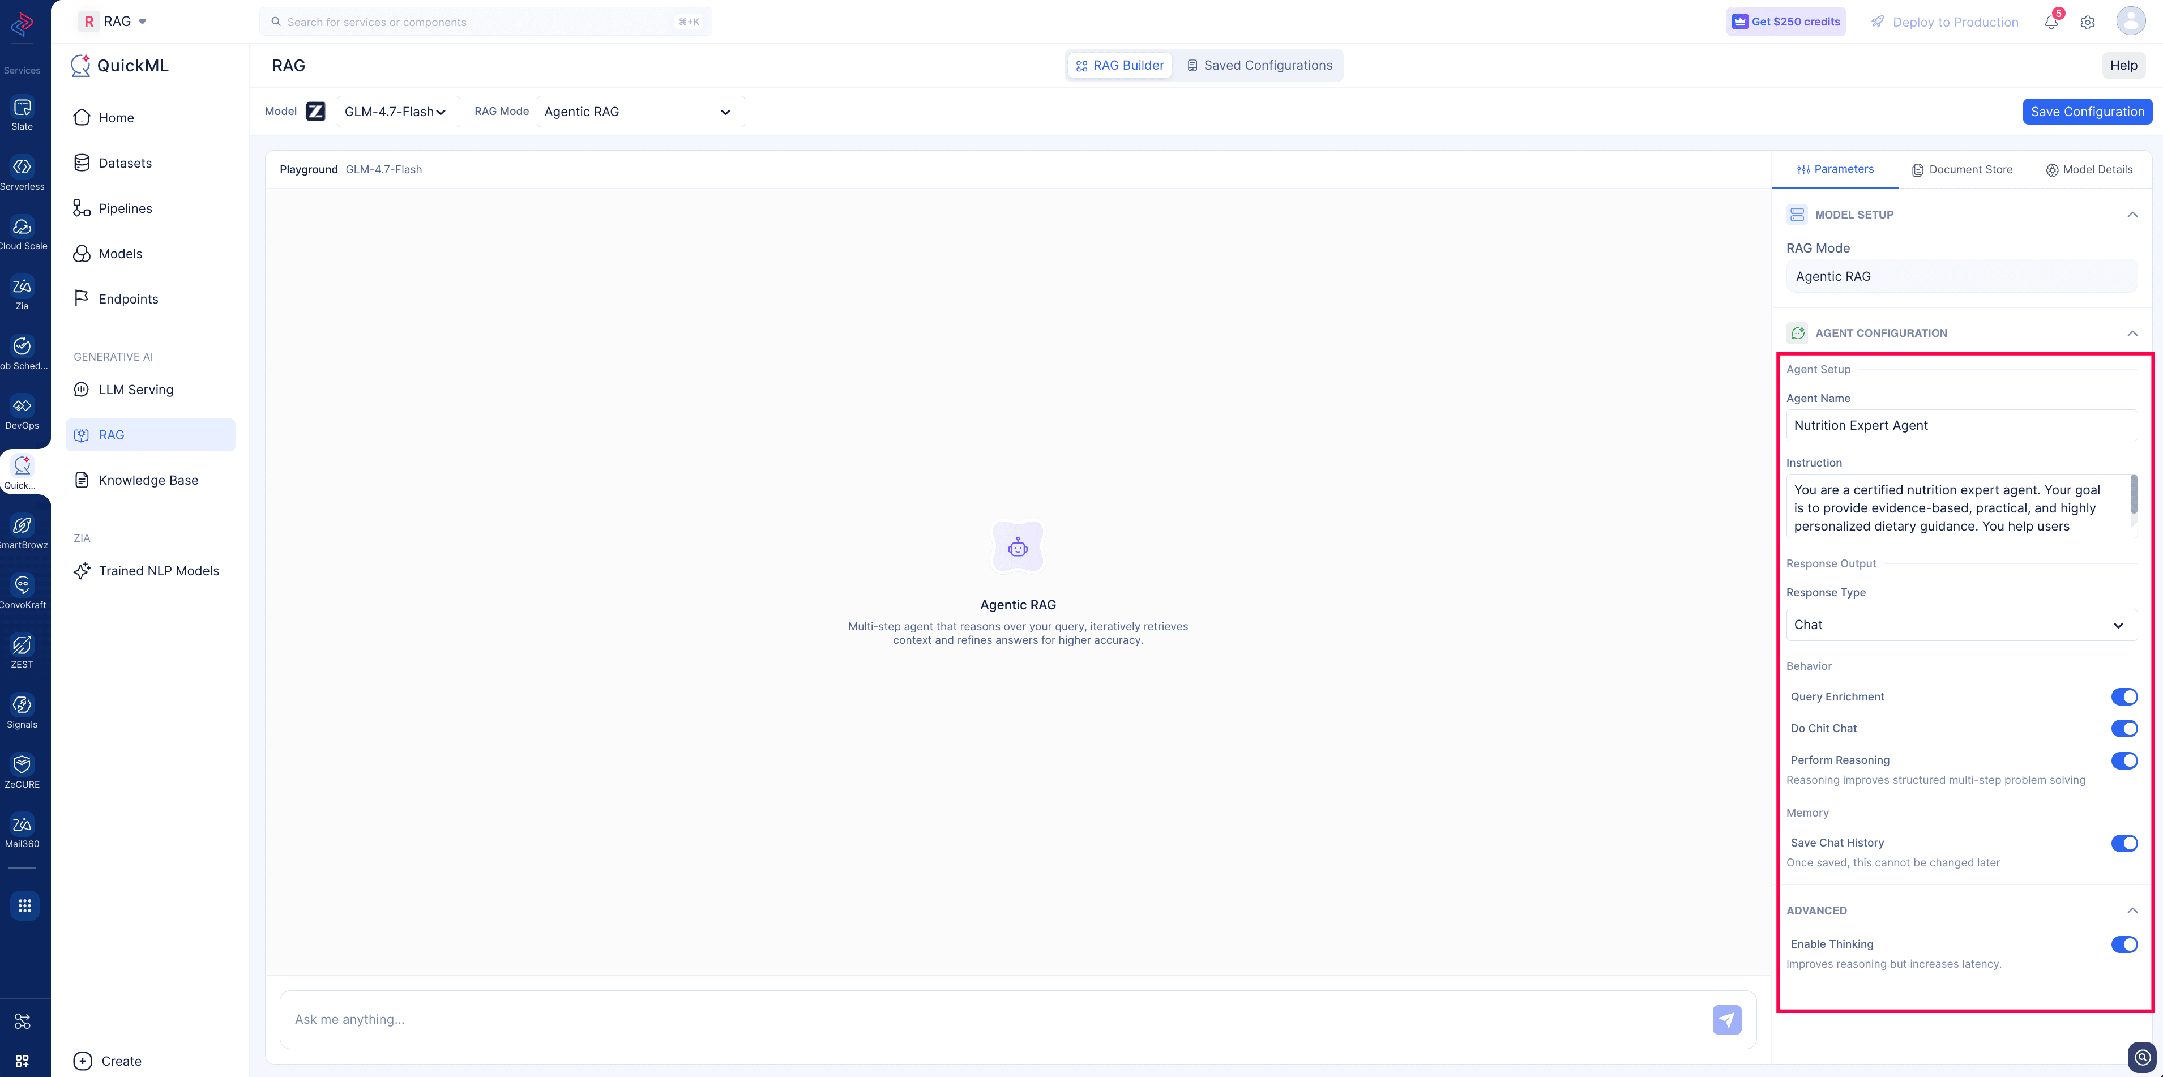Click the support chat icon at bottom right
Image resolution: width=2163 pixels, height=1077 pixels.
[2142, 1058]
